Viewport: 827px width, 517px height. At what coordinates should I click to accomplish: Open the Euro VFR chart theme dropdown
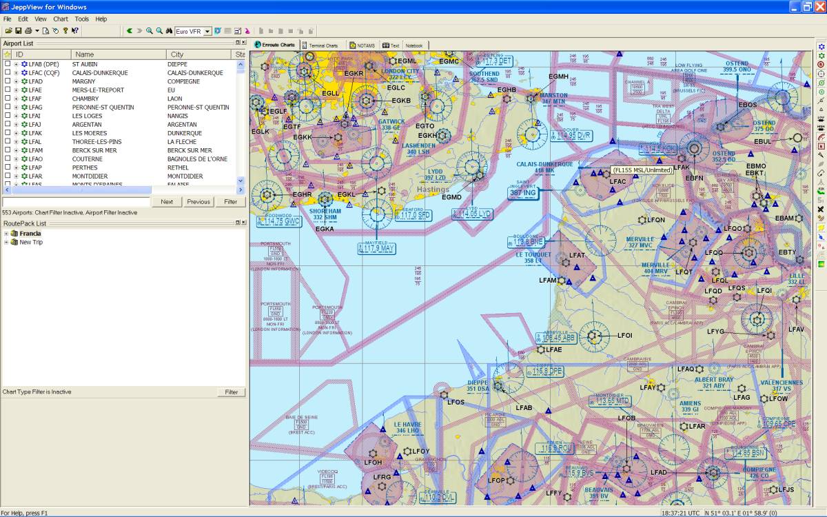tap(207, 31)
